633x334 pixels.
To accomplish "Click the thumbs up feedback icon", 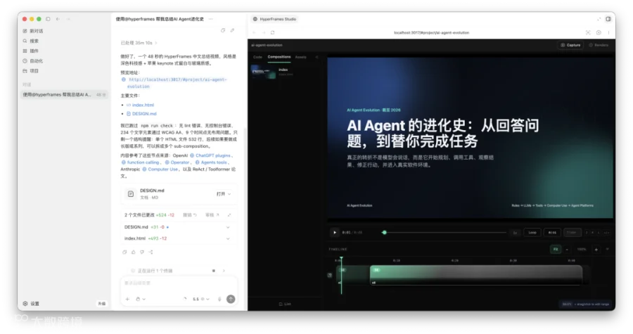I will [133, 252].
